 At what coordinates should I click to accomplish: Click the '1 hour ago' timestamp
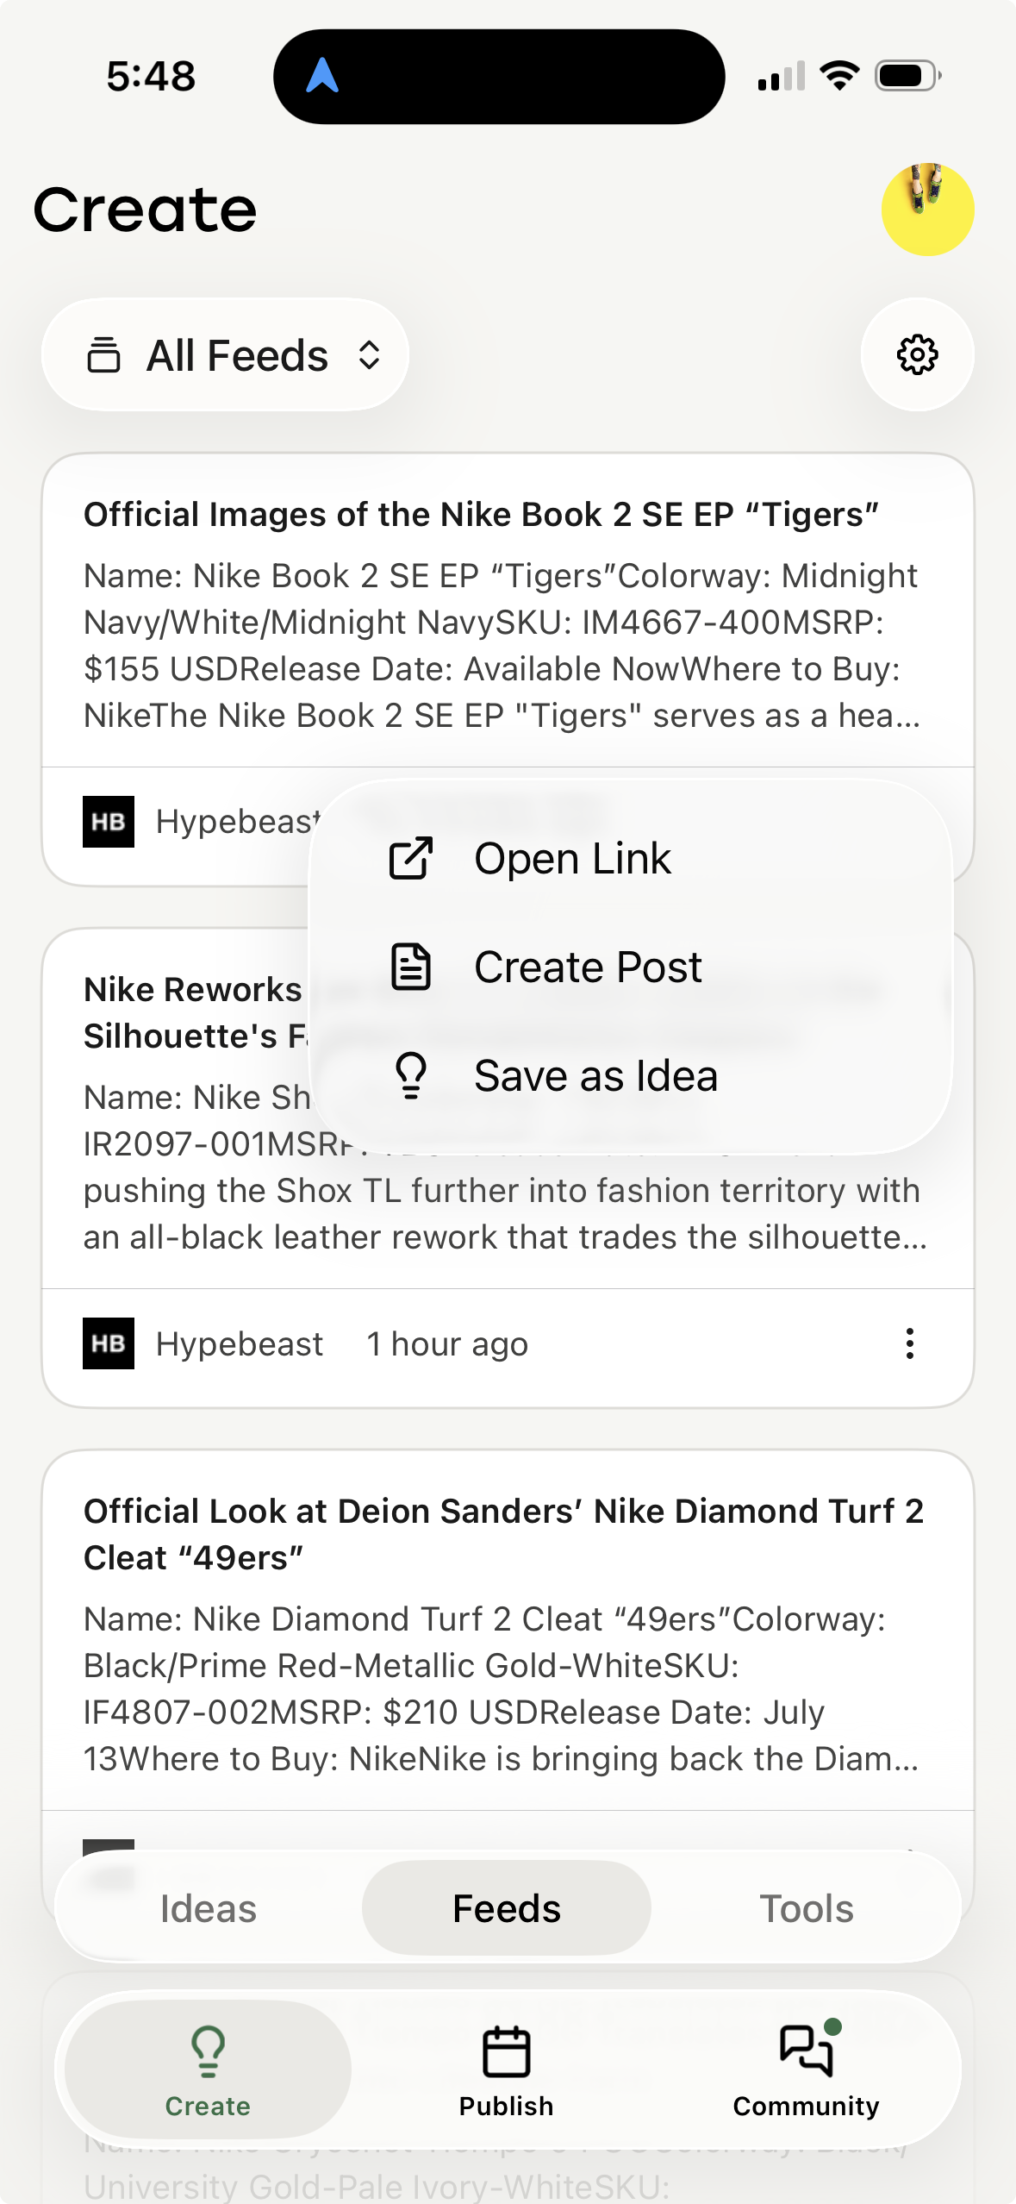(x=447, y=1343)
